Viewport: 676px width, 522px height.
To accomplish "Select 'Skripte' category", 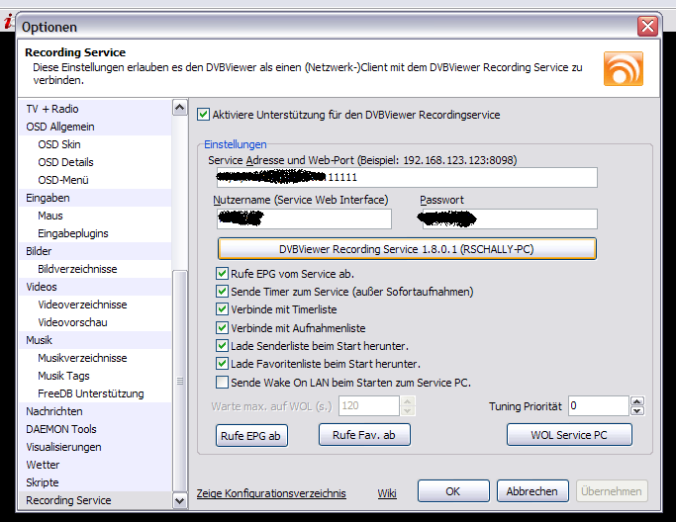I will click(x=95, y=482).
